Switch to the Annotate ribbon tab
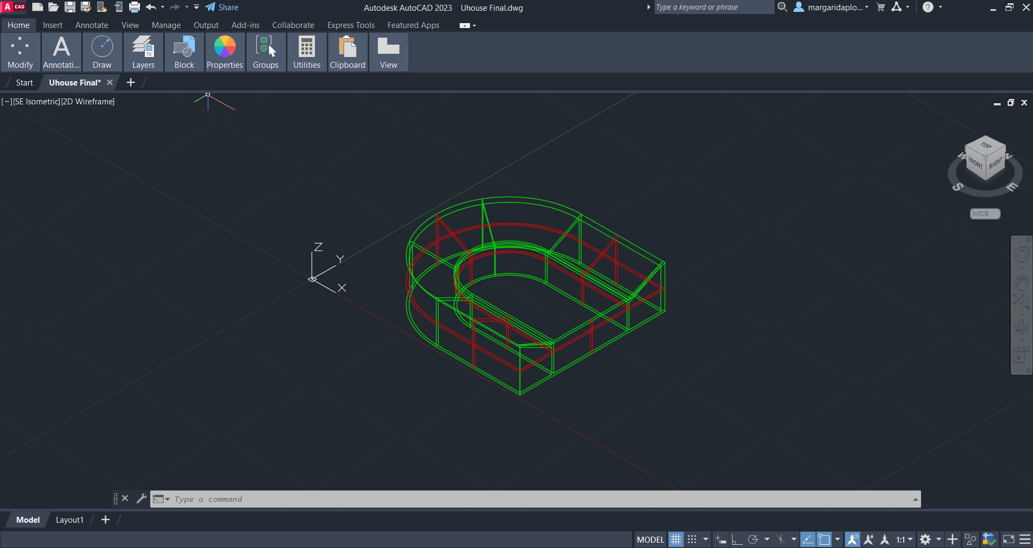This screenshot has height=548, width=1033. click(92, 25)
